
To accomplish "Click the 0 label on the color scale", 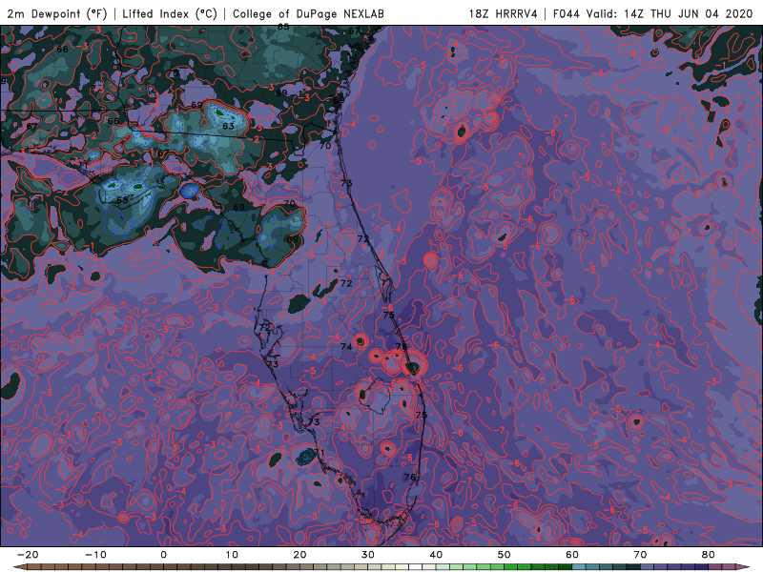I will (163, 555).
